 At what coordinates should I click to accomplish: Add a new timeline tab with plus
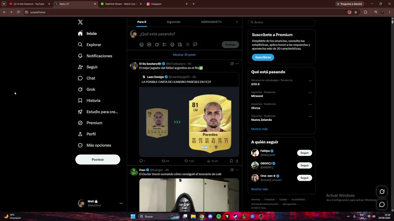[x=237, y=22]
